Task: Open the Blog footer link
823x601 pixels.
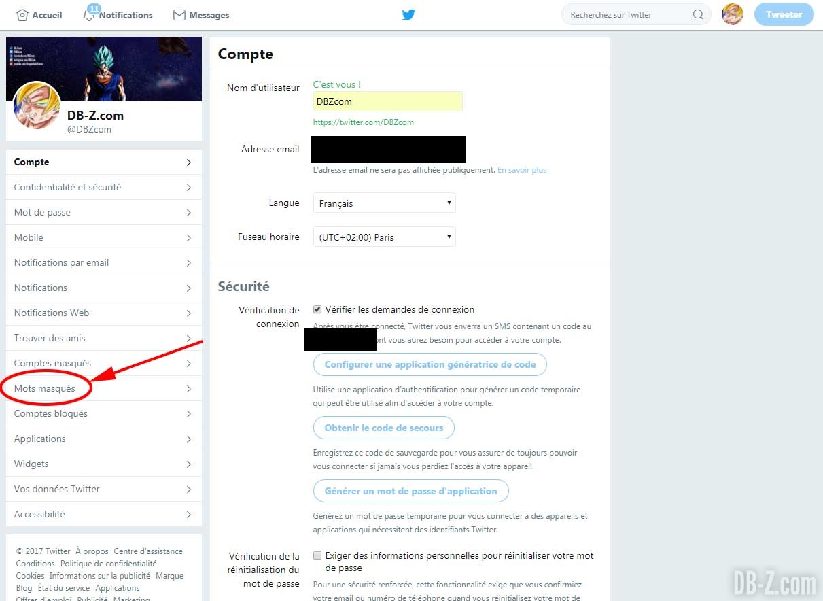Action: pyautogui.click(x=24, y=588)
